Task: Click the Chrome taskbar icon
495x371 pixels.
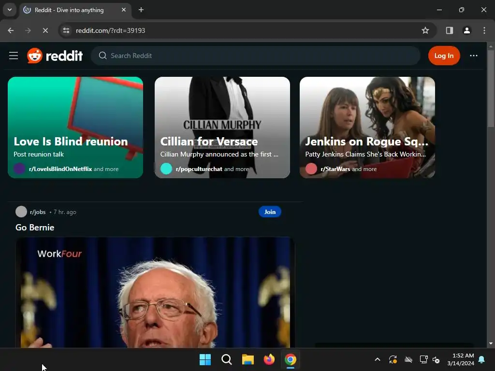Action: (291, 359)
